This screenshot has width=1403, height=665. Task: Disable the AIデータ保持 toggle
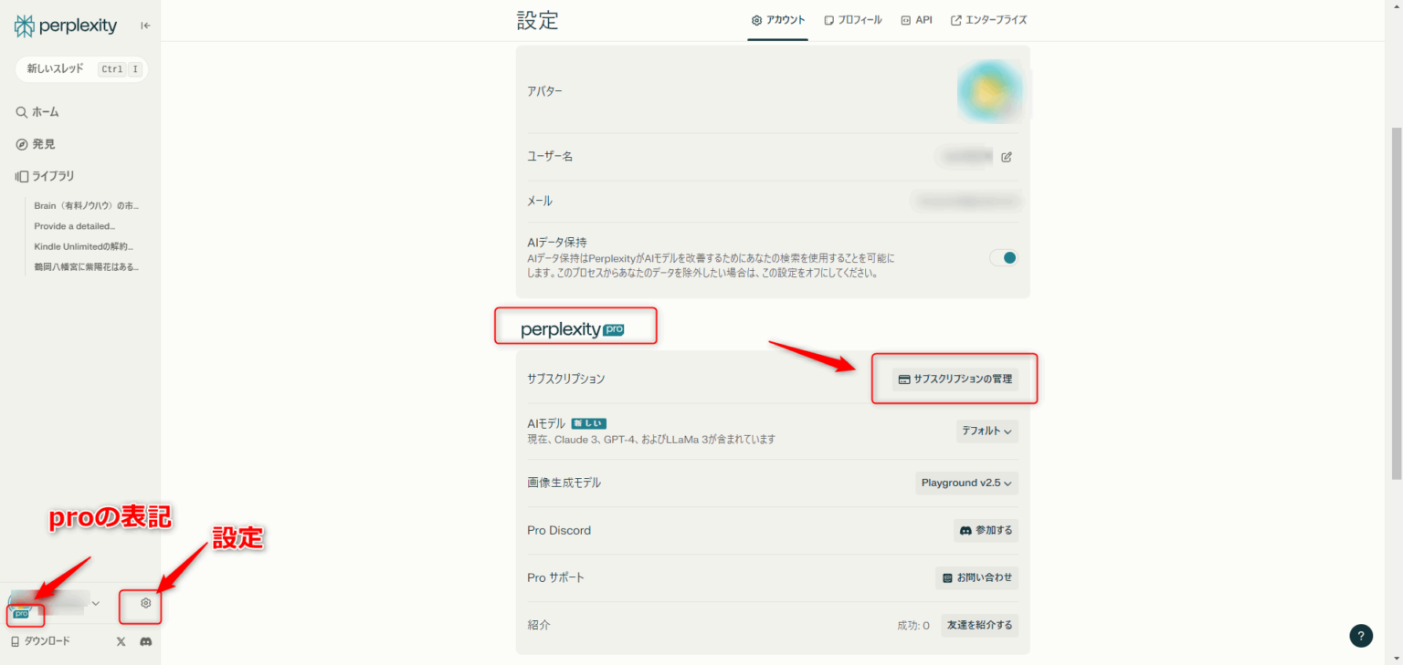[1003, 258]
